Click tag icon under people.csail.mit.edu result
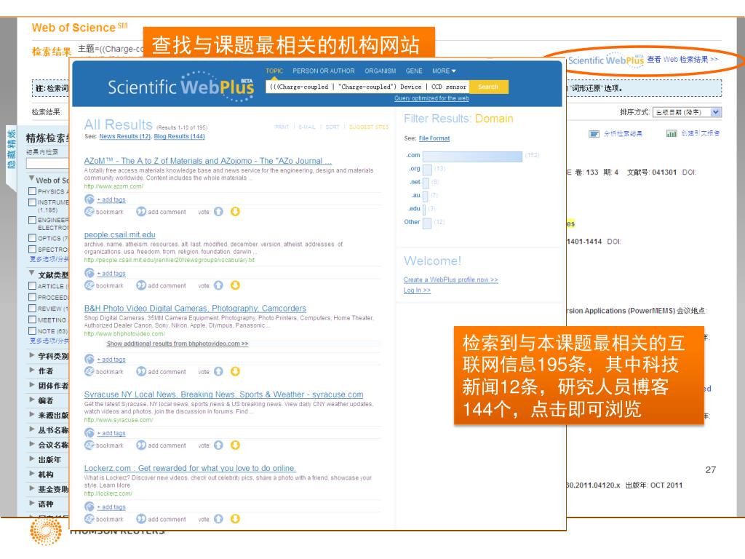Viewport: 745px width, 559px height. click(89, 273)
